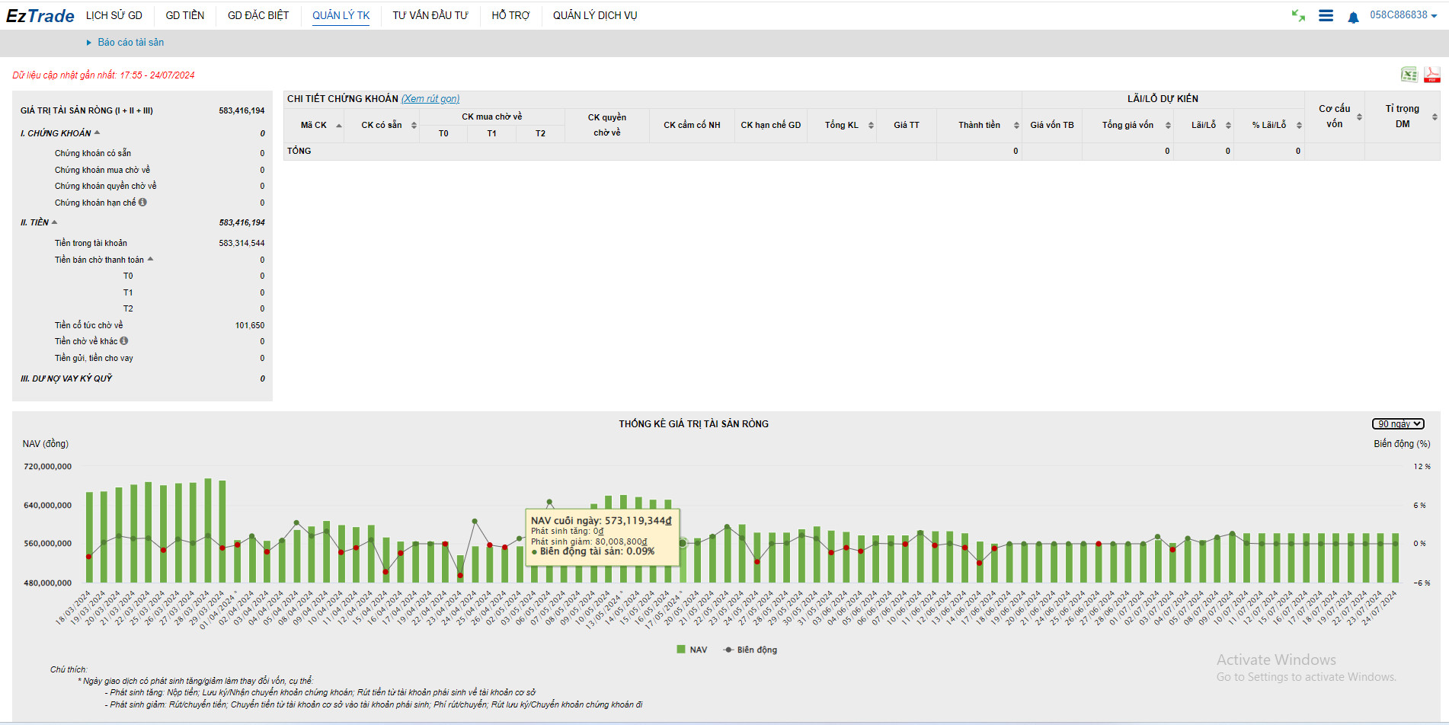Screen dimensions: 1449x725
Task: Collapse the II. TIỀN section
Action: coord(54,222)
